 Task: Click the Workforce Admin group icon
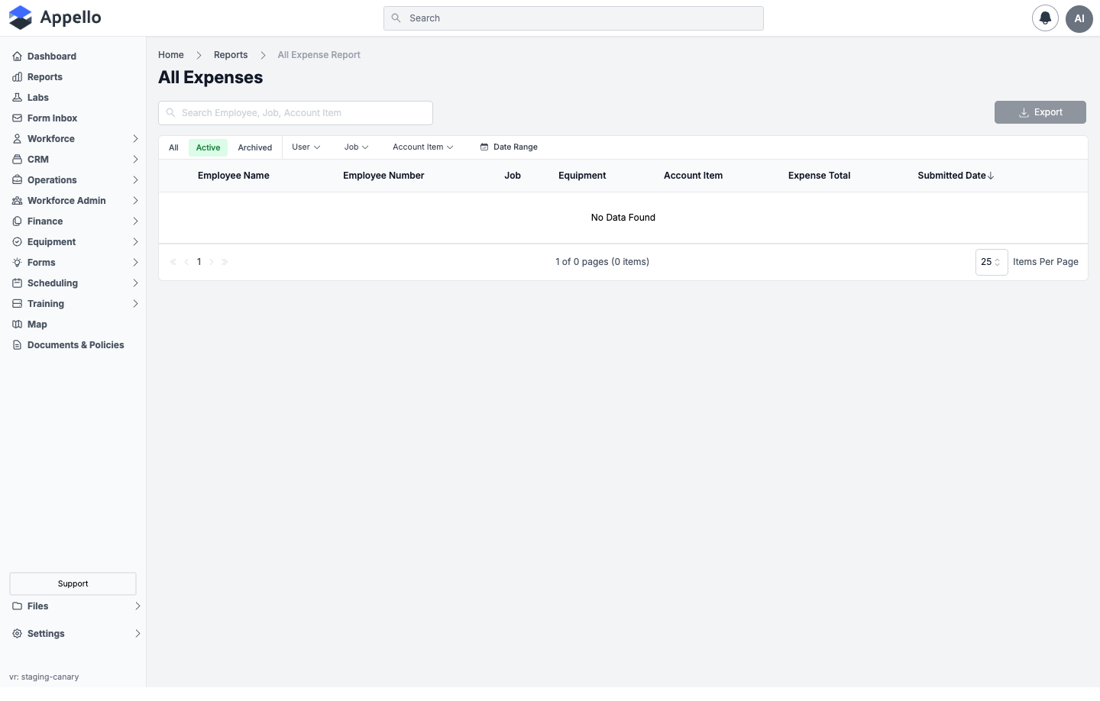click(17, 201)
